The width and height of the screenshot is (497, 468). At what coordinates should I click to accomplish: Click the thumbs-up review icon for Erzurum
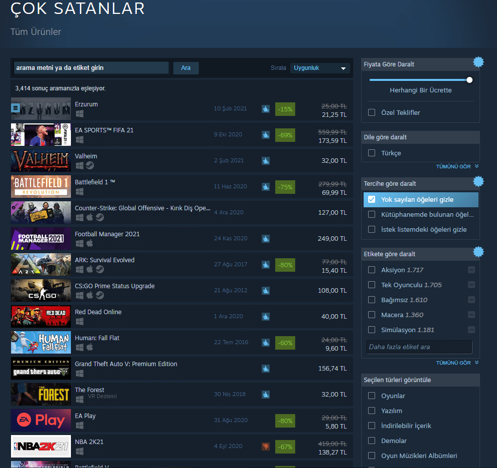point(266,109)
